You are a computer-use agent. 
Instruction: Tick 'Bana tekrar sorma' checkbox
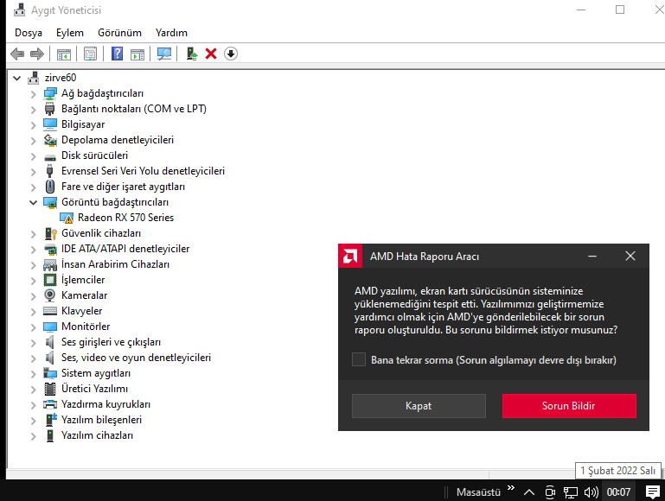(359, 360)
